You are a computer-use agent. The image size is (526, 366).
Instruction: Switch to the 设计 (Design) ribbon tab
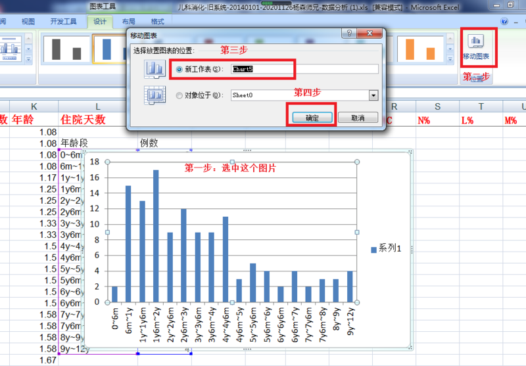(100, 22)
